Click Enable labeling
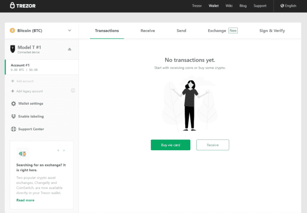 pyautogui.click(x=31, y=116)
